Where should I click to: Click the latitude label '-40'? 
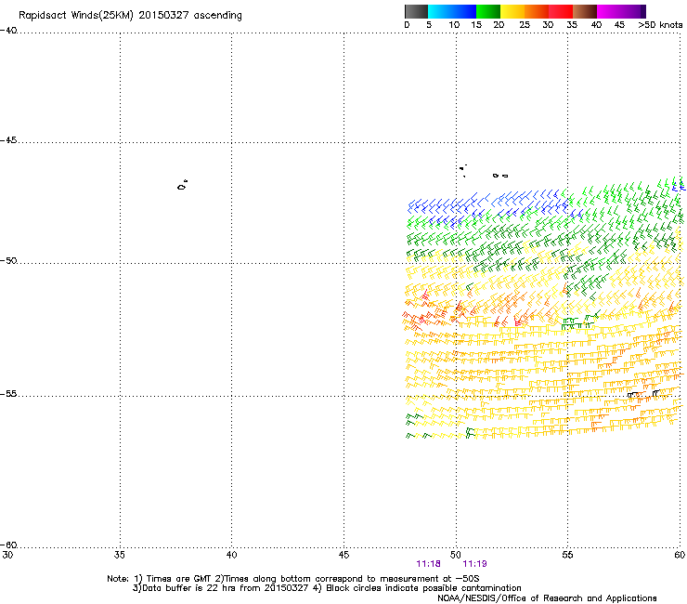(x=8, y=31)
